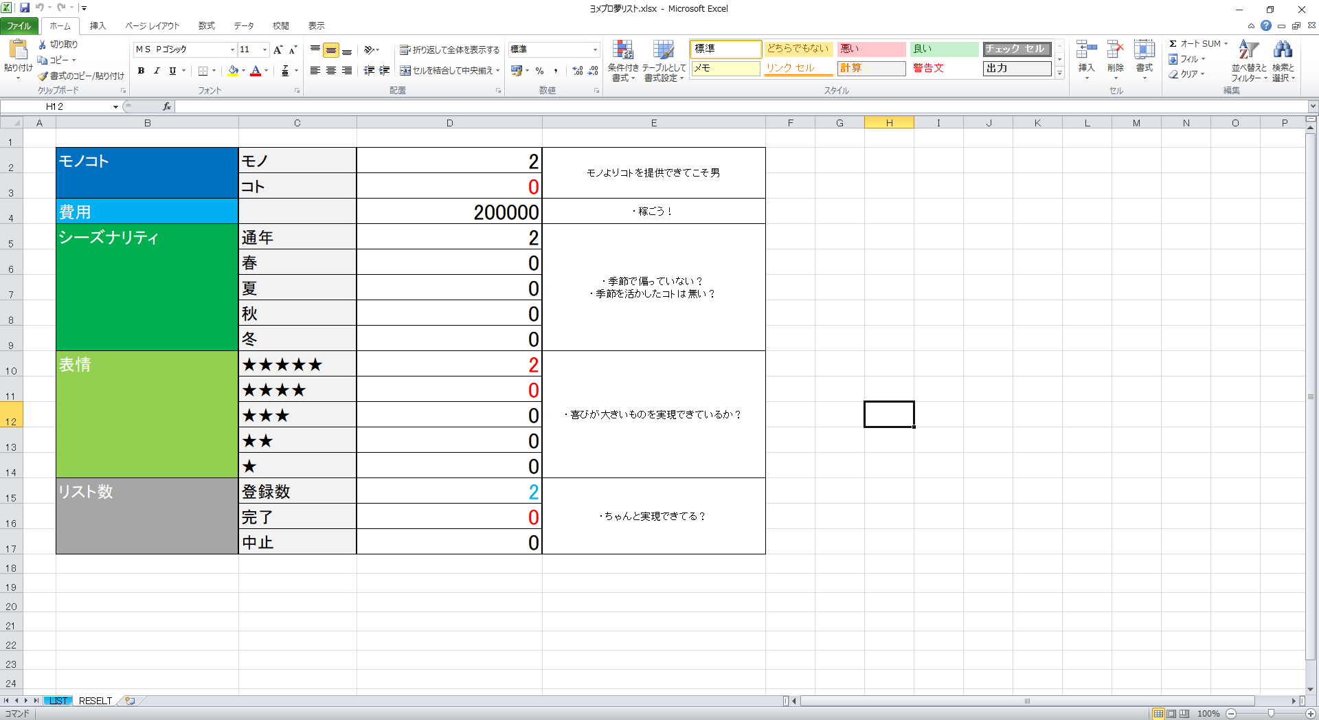Select the 良い cell style
1319x720 pixels.
[945, 49]
